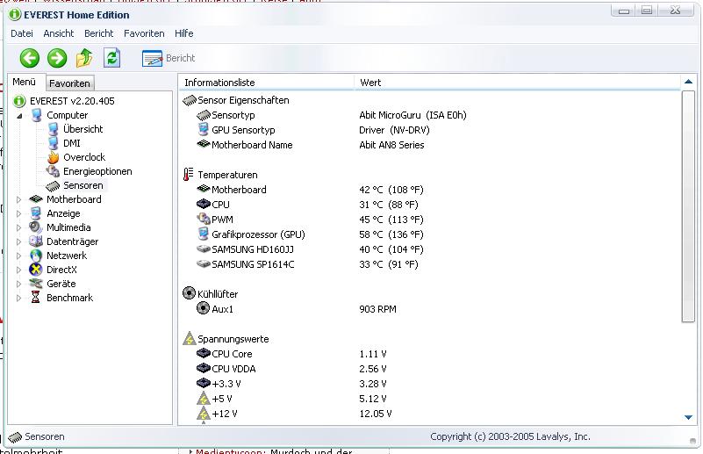The height and width of the screenshot is (454, 703).
Task: Open the Ansicht menu
Action: pos(58,33)
